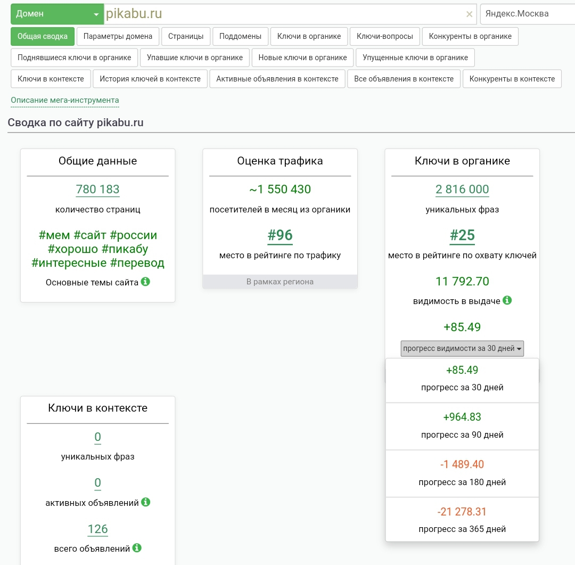Click info icon next to видимость в выдаче

(x=507, y=300)
